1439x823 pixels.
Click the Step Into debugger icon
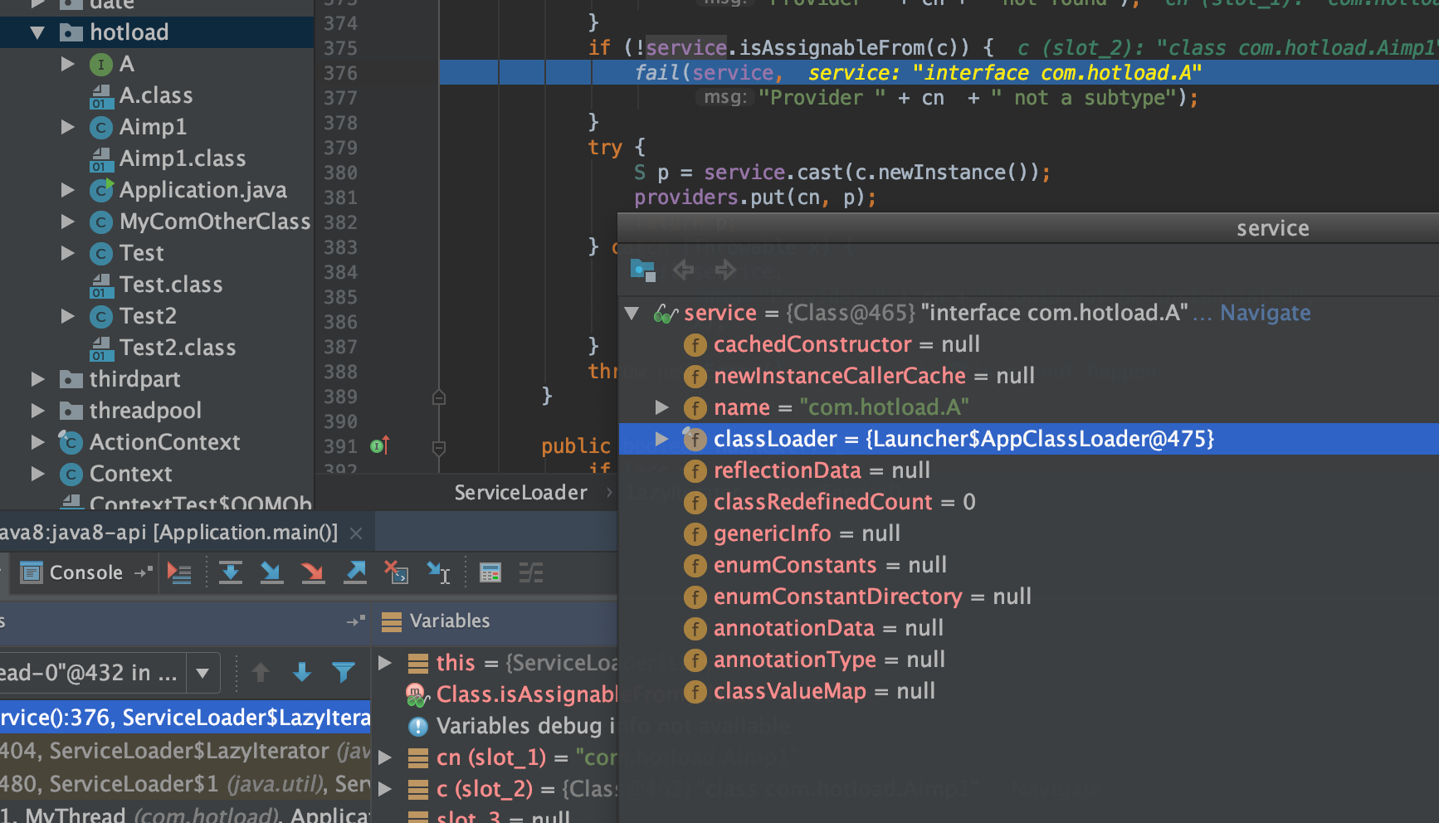271,572
